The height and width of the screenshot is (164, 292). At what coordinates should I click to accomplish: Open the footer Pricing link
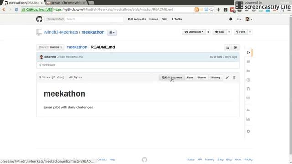coord(248,159)
